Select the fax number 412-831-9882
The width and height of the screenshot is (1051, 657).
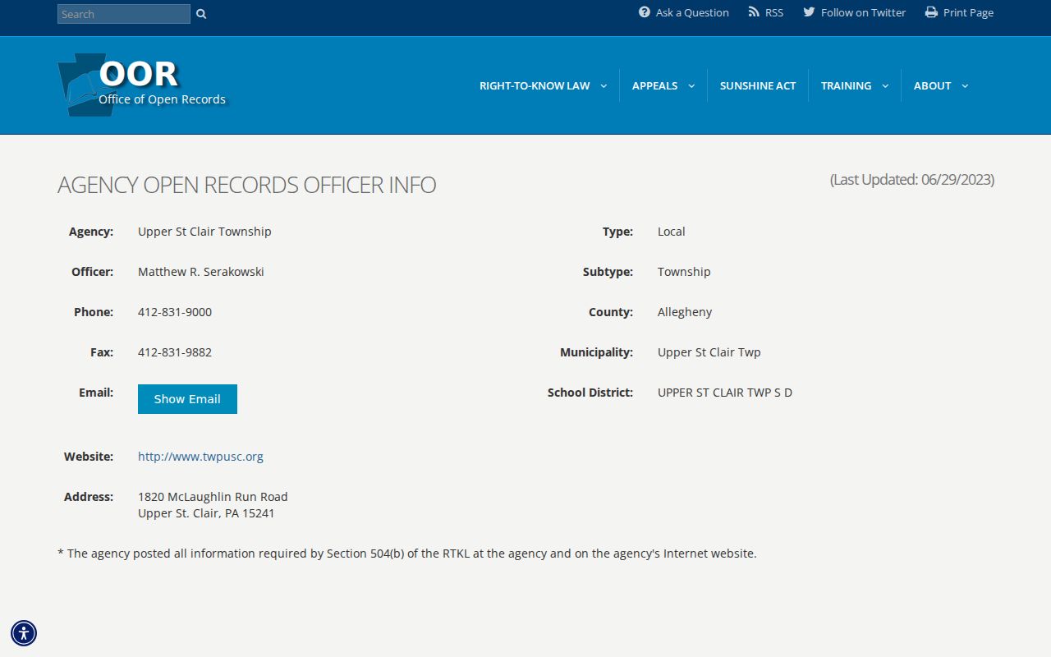[175, 352]
